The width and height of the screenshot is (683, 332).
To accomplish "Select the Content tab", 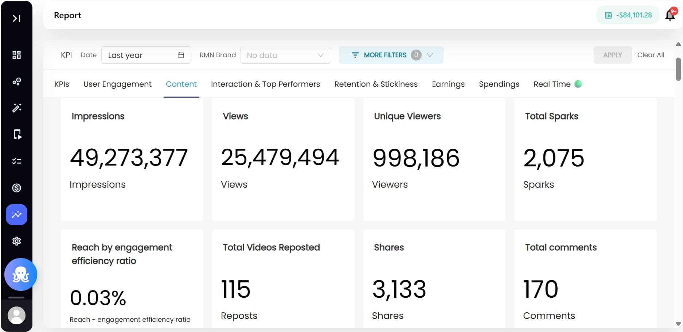I will tap(181, 84).
